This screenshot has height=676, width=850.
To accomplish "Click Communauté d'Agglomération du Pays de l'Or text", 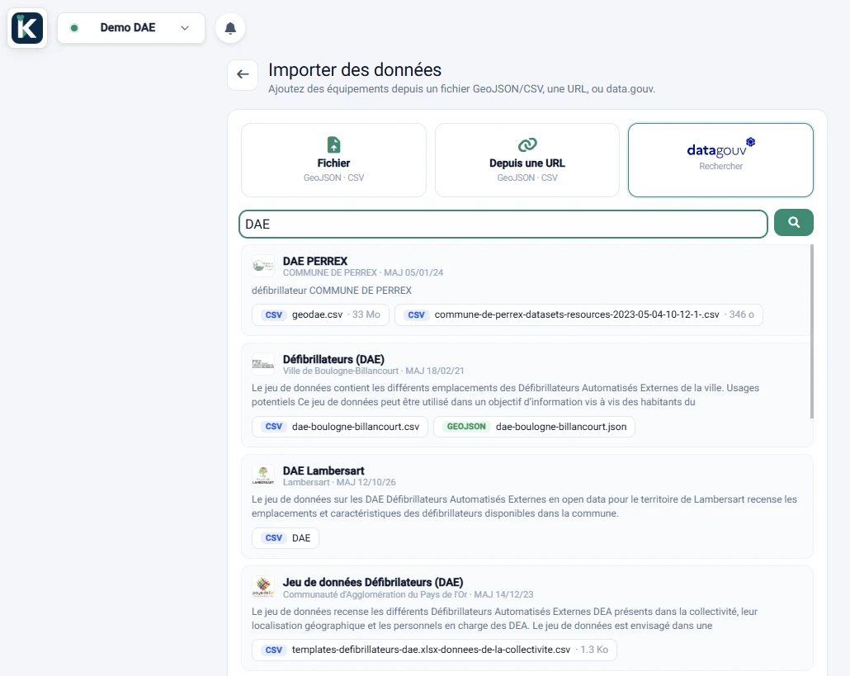I will [x=375, y=594].
